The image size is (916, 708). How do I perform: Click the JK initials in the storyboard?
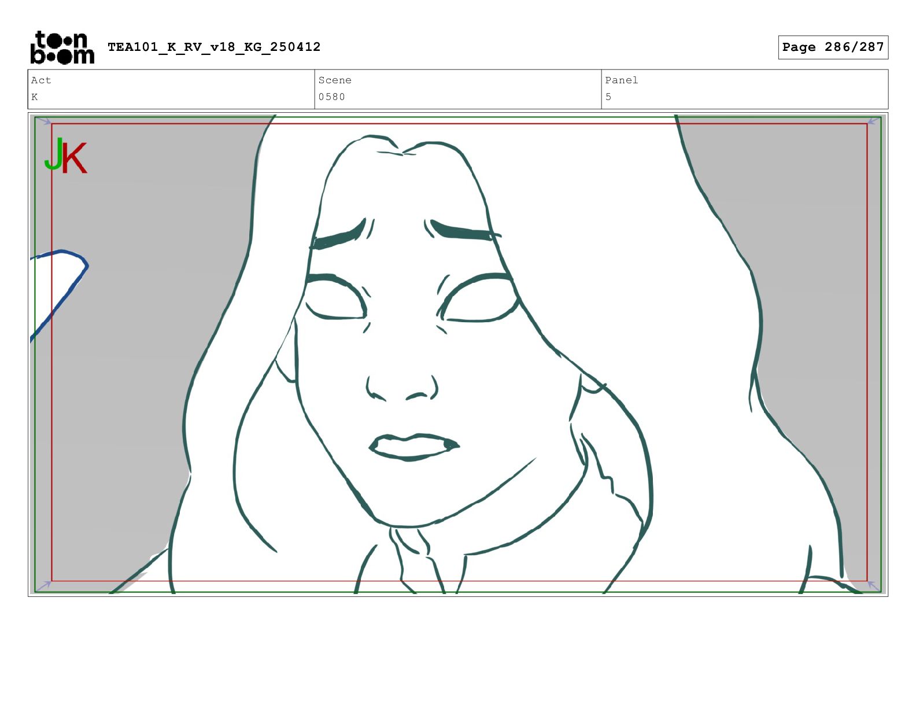point(66,156)
